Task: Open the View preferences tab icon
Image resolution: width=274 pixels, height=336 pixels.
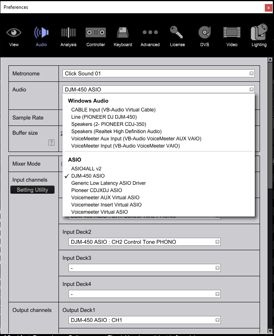Action: (x=14, y=32)
